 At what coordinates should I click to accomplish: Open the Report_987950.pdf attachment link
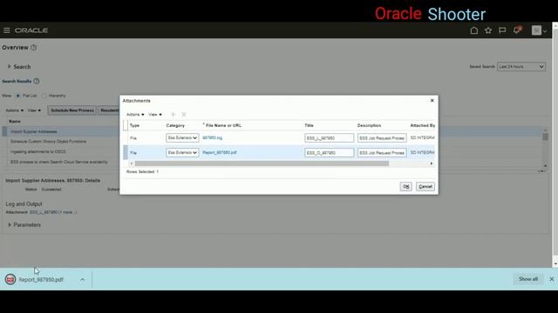coord(220,153)
